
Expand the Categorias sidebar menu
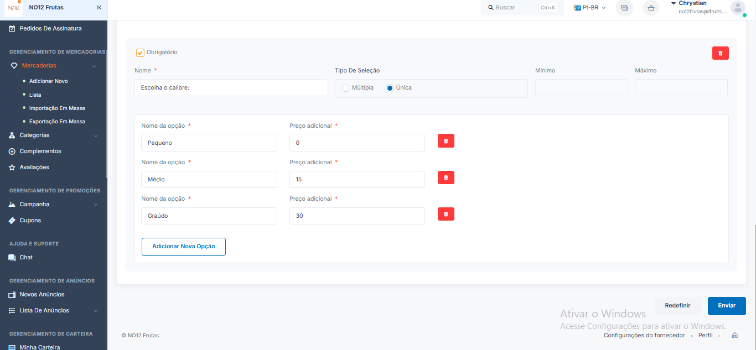click(54, 135)
